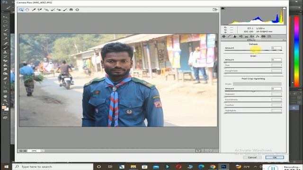The image size is (303, 170).
Task: Toggle shadow clipping warning on histogram
Action: pos(223,8)
